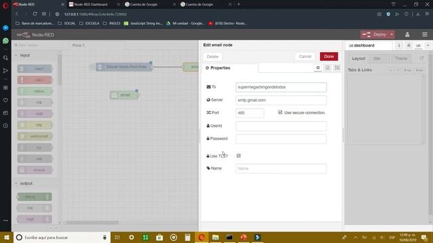Select the Layout tab in dashboard sidebar
The width and height of the screenshot is (433, 243).
tap(359, 59)
